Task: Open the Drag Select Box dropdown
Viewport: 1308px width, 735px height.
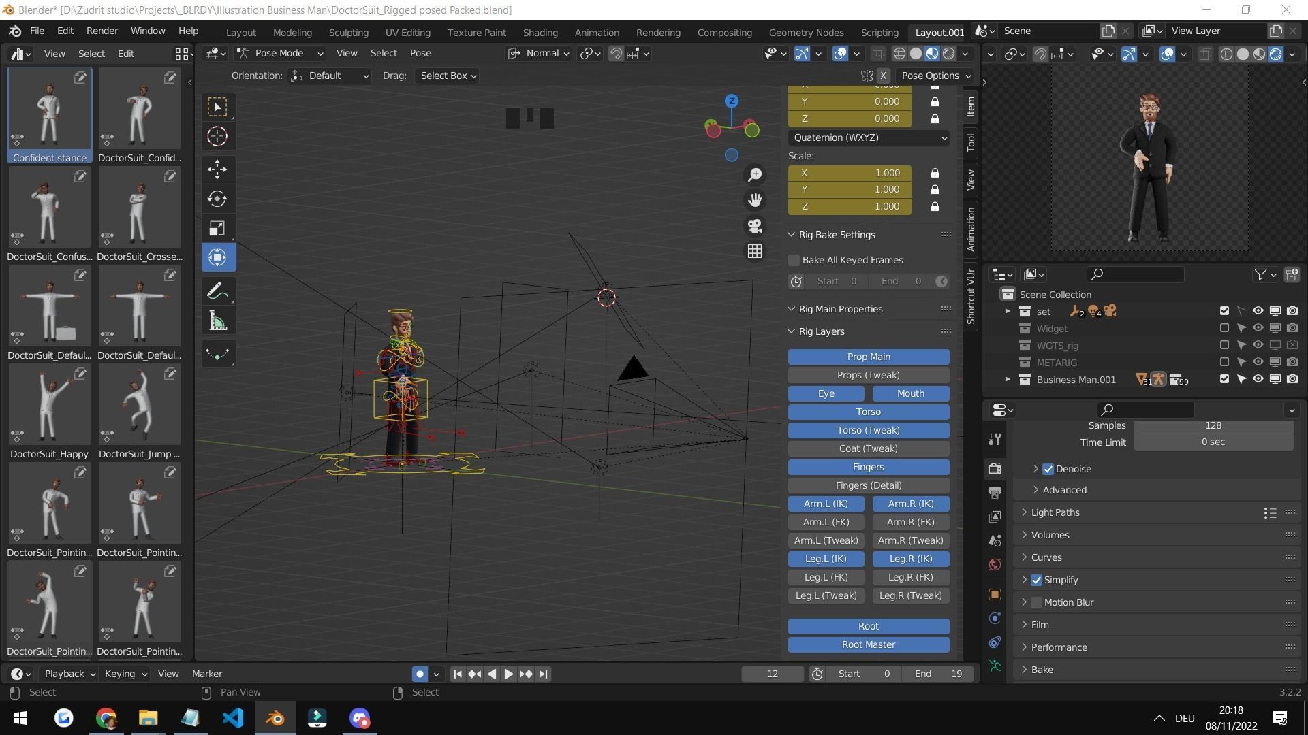Action: click(447, 76)
